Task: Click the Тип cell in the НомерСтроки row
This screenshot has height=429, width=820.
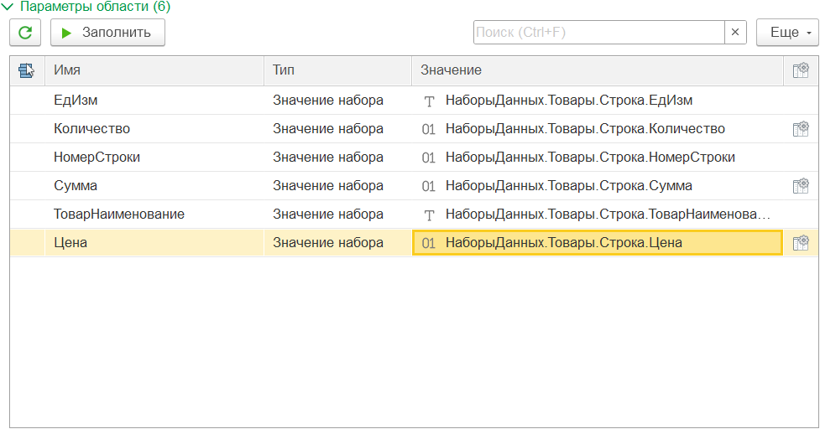Action: [338, 157]
